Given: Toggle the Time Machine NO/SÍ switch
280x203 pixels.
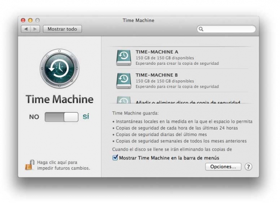Looking at the screenshot, I should 62,117.
